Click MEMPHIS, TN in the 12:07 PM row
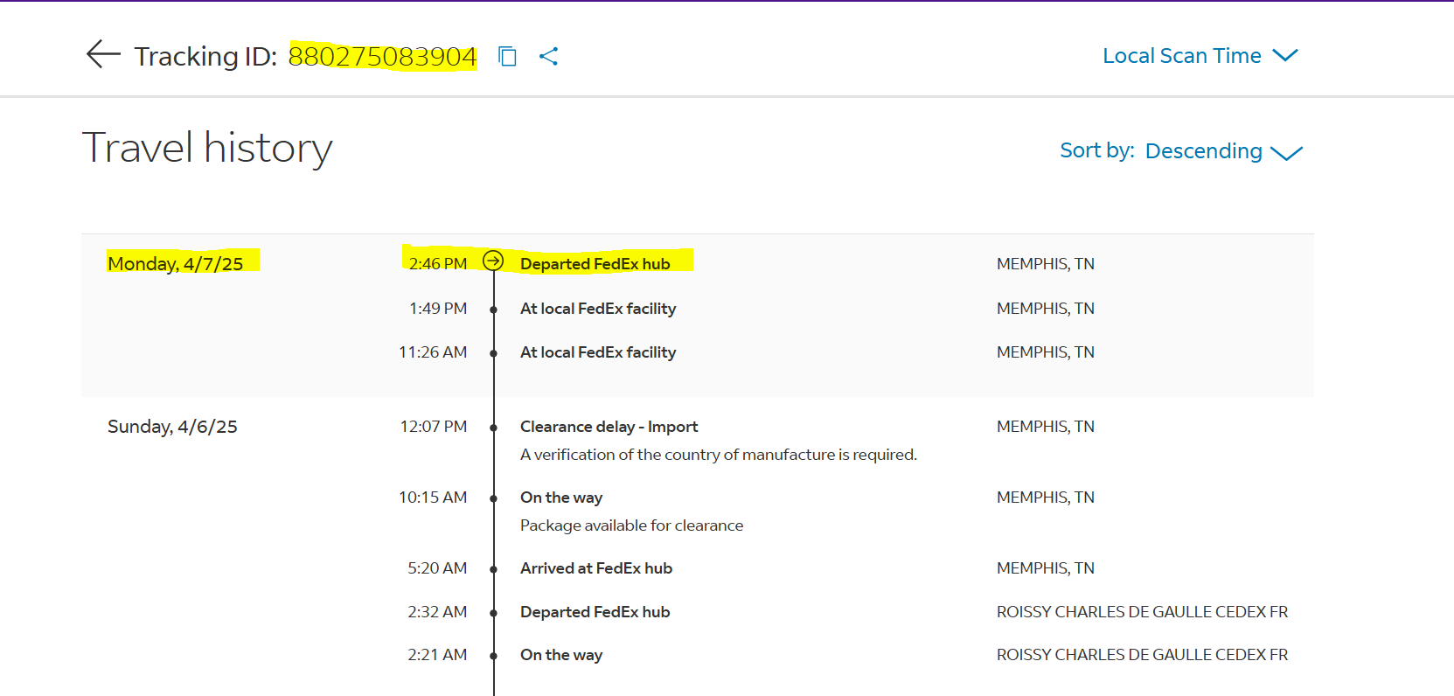Screen dimensions: 1454x696 1046,426
